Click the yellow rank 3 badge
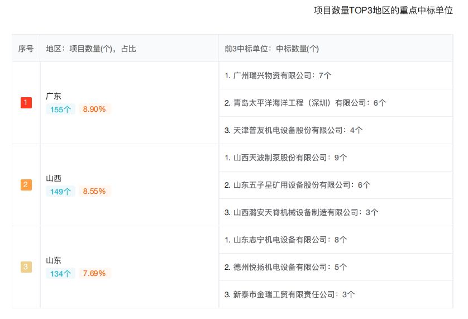The width and height of the screenshot is (468, 319). (x=26, y=266)
